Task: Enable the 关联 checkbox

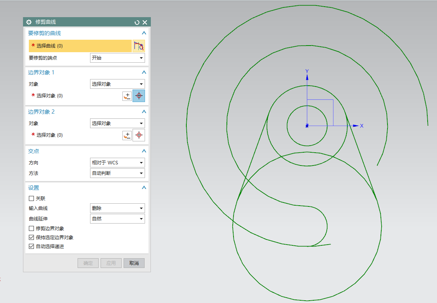Action: [32, 199]
